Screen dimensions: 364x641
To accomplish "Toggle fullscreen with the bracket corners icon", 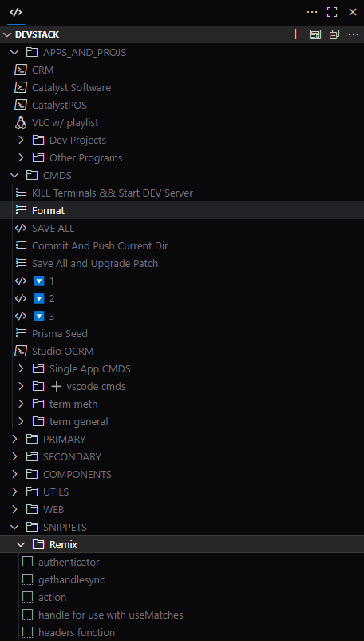I will (332, 12).
